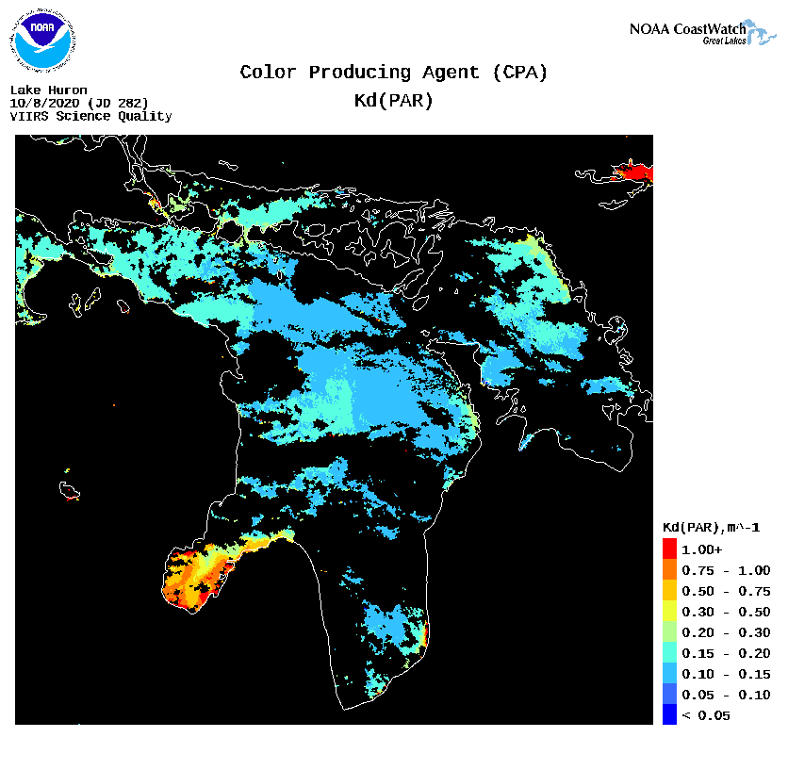The height and width of the screenshot is (770, 788).
Task: Click the legend heading 'Kd(PAR),m^-1'
Action: 711,528
